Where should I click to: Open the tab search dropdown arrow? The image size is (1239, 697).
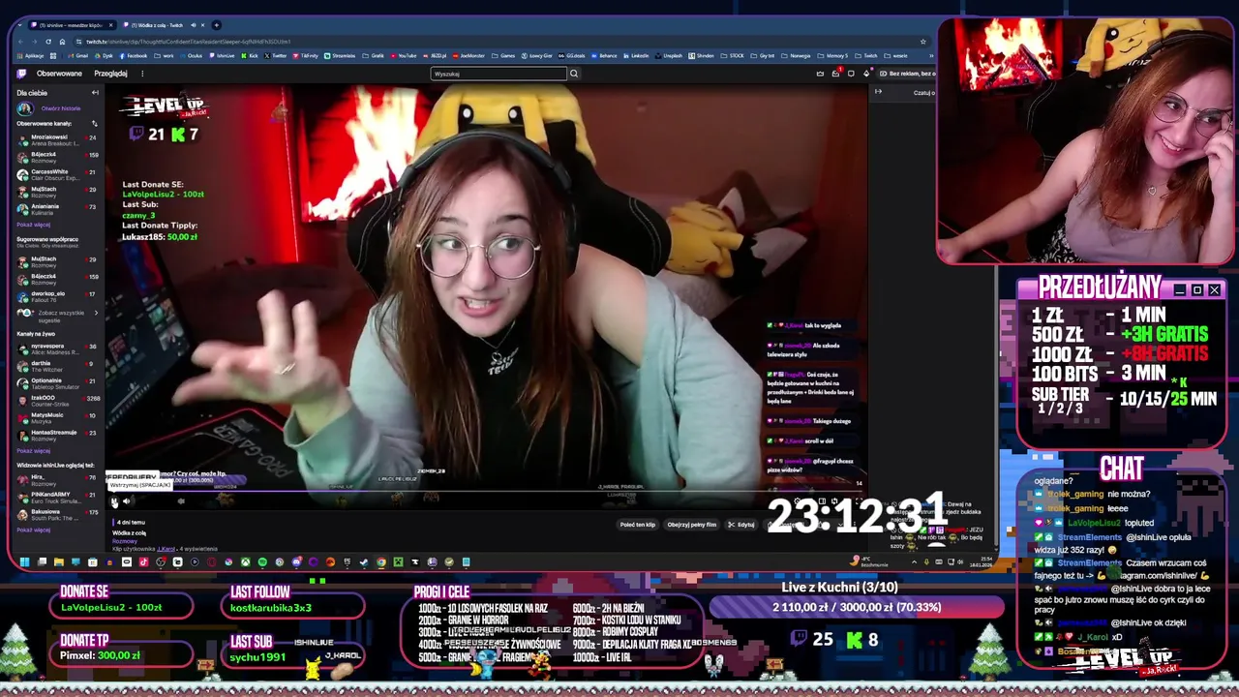pos(19,24)
